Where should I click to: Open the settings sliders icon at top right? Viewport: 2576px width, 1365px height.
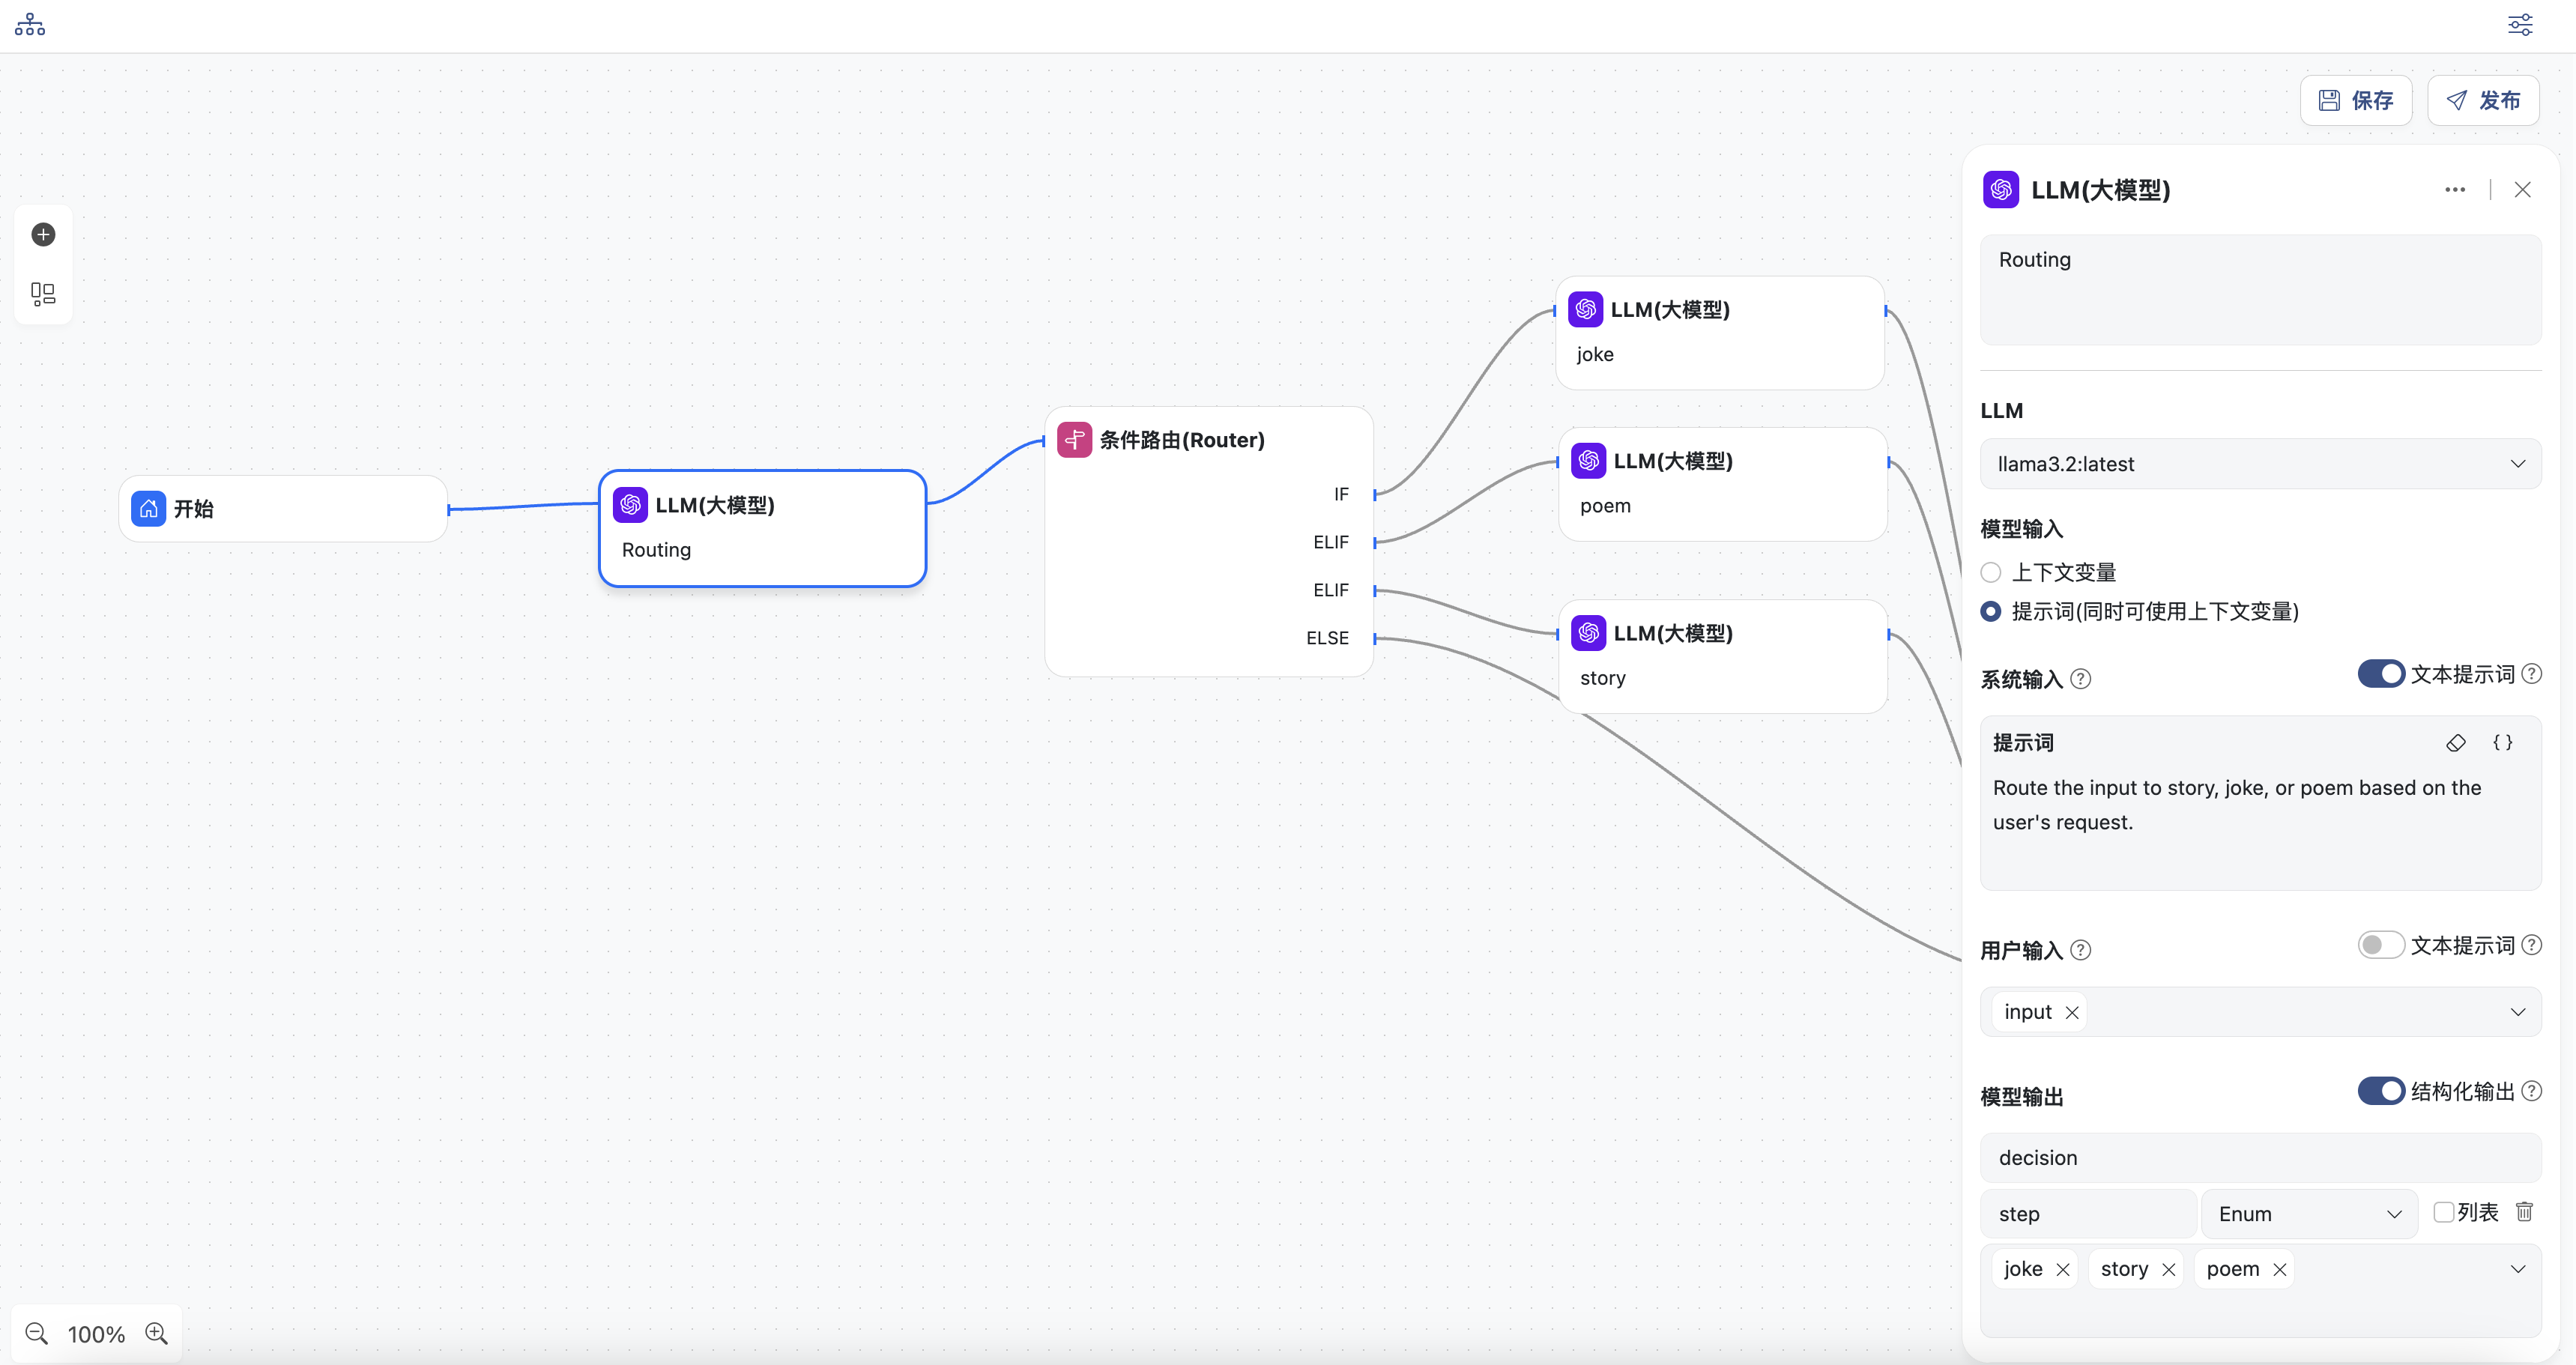click(x=2520, y=25)
